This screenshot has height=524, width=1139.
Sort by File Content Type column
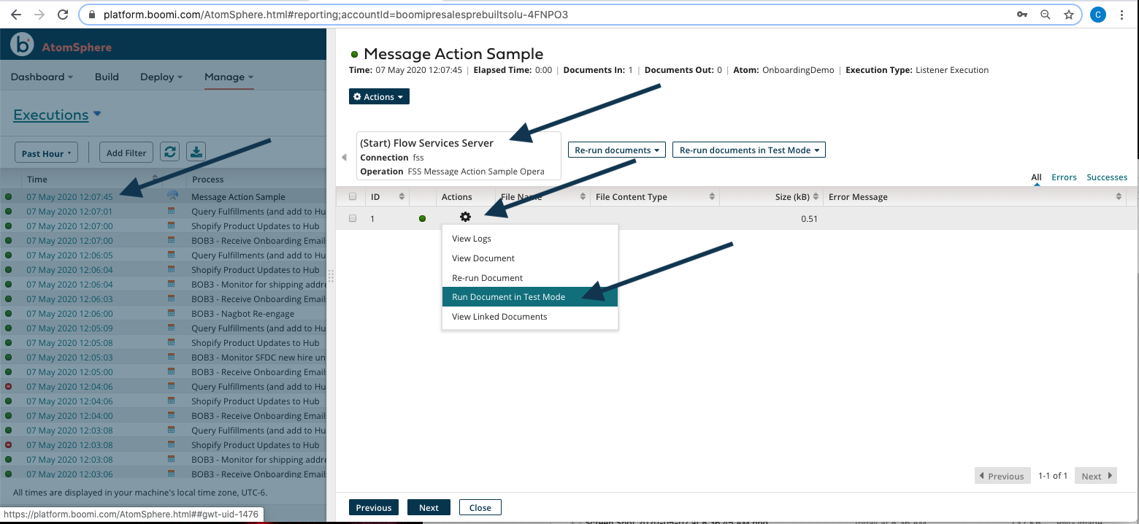[655, 196]
